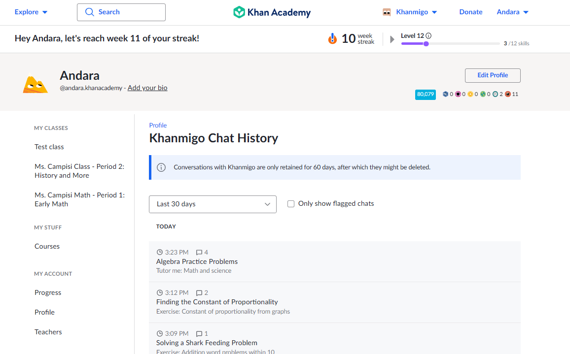
Task: Open Teachers in sidebar
Action: tap(48, 332)
